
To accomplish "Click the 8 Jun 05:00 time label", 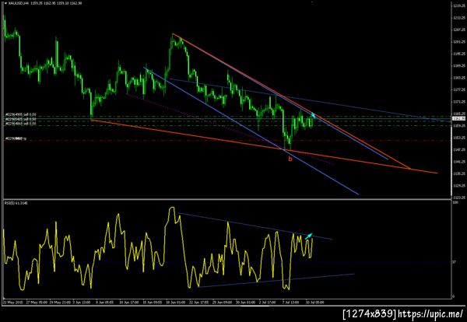I will point(106,302).
